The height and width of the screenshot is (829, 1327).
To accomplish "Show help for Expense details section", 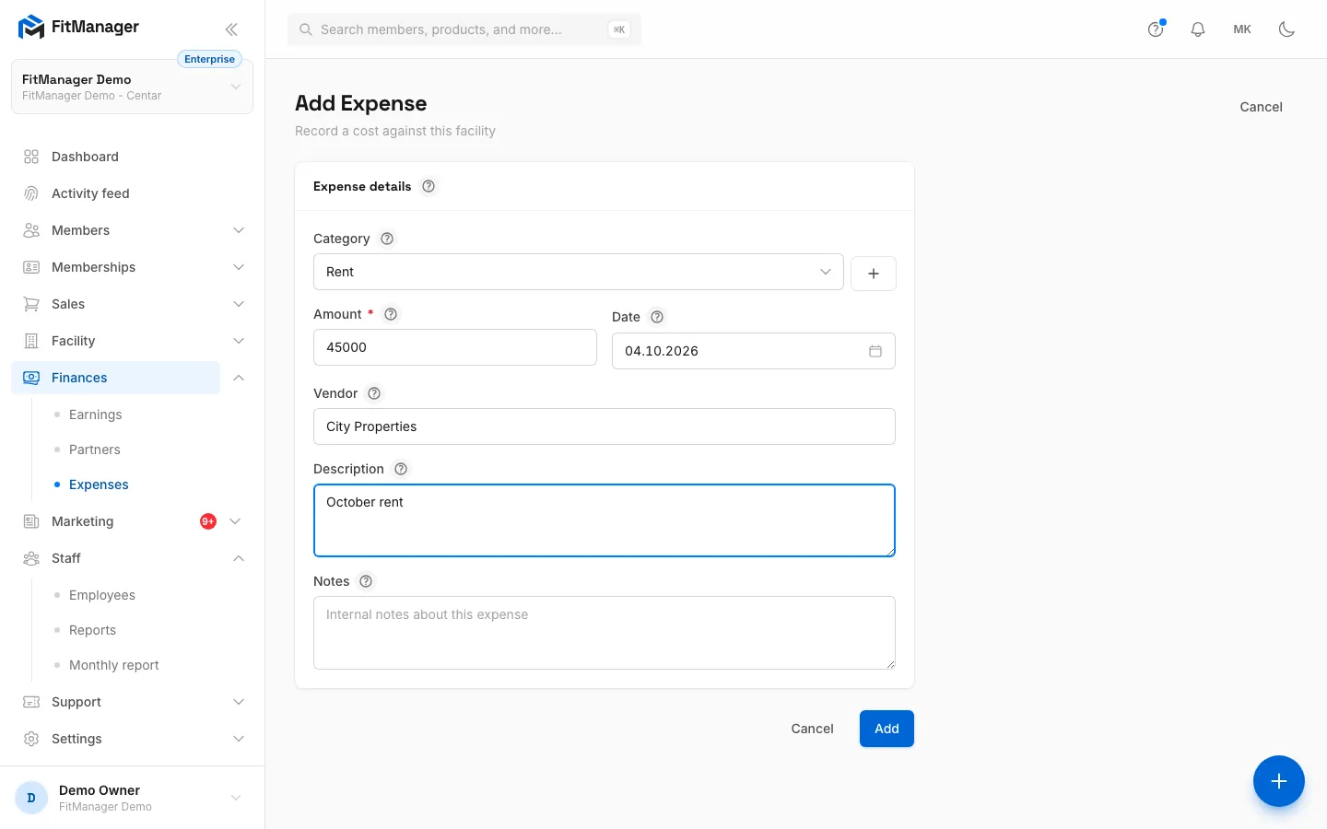I will pos(429,186).
